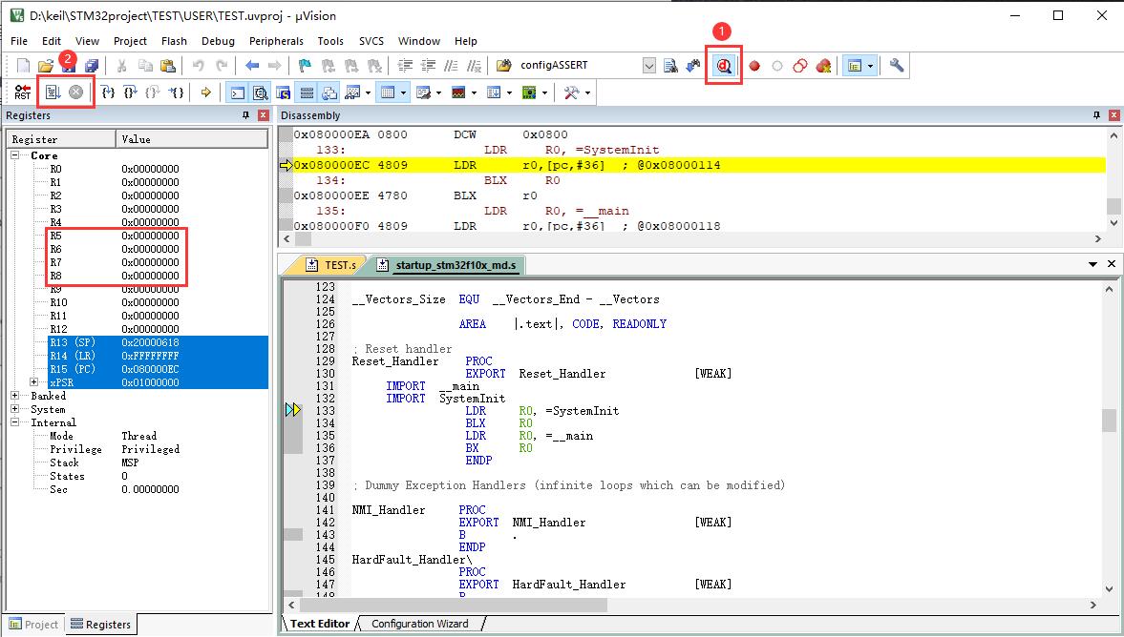Open the Peripherals menu
1124x637 pixels.
pyautogui.click(x=276, y=41)
